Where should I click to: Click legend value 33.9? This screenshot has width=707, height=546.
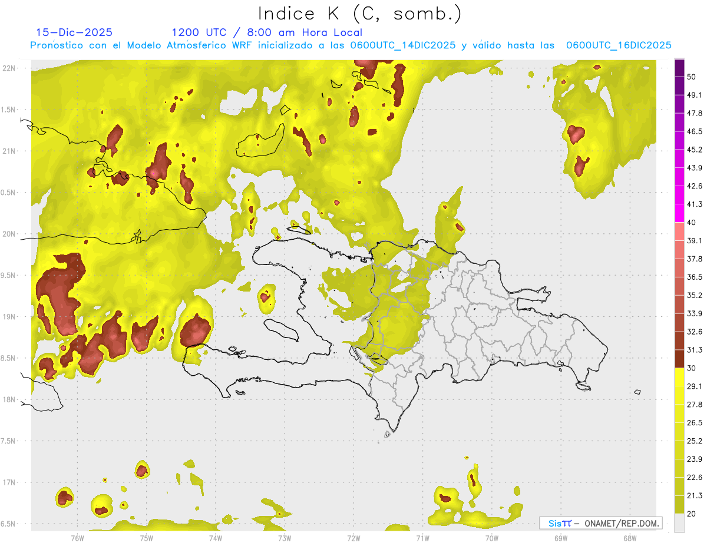[x=695, y=313]
